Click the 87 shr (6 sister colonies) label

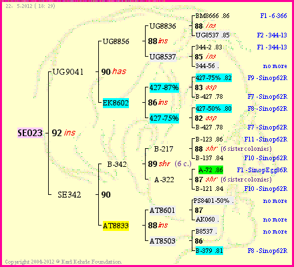pos(233,180)
